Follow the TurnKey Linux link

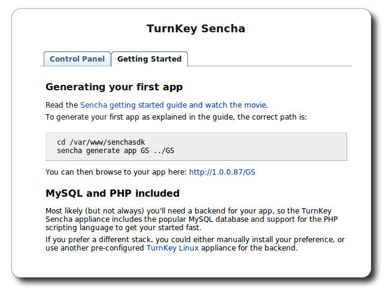click(174, 248)
